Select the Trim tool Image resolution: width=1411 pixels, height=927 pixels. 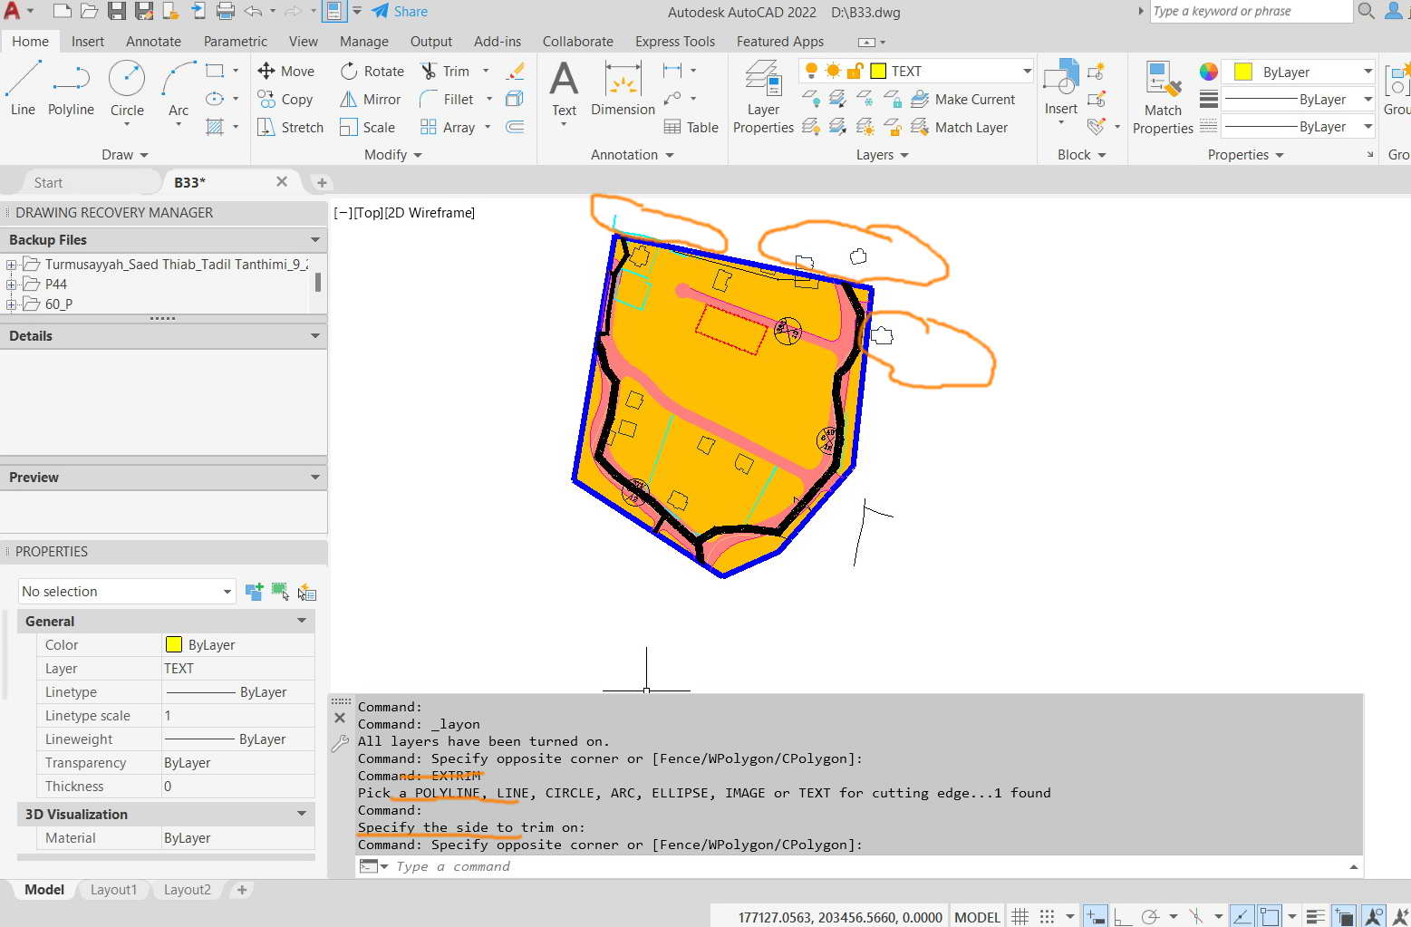pyautogui.click(x=449, y=71)
